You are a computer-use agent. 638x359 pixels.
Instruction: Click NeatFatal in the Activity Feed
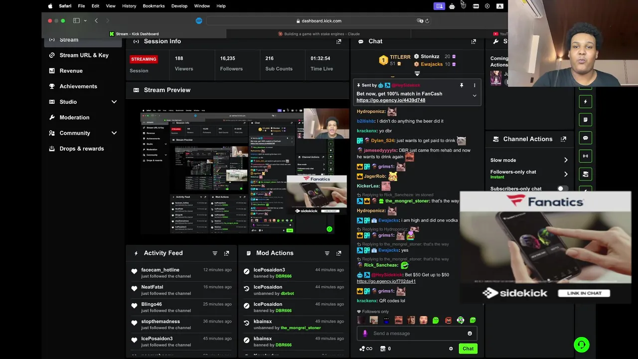coord(152,287)
